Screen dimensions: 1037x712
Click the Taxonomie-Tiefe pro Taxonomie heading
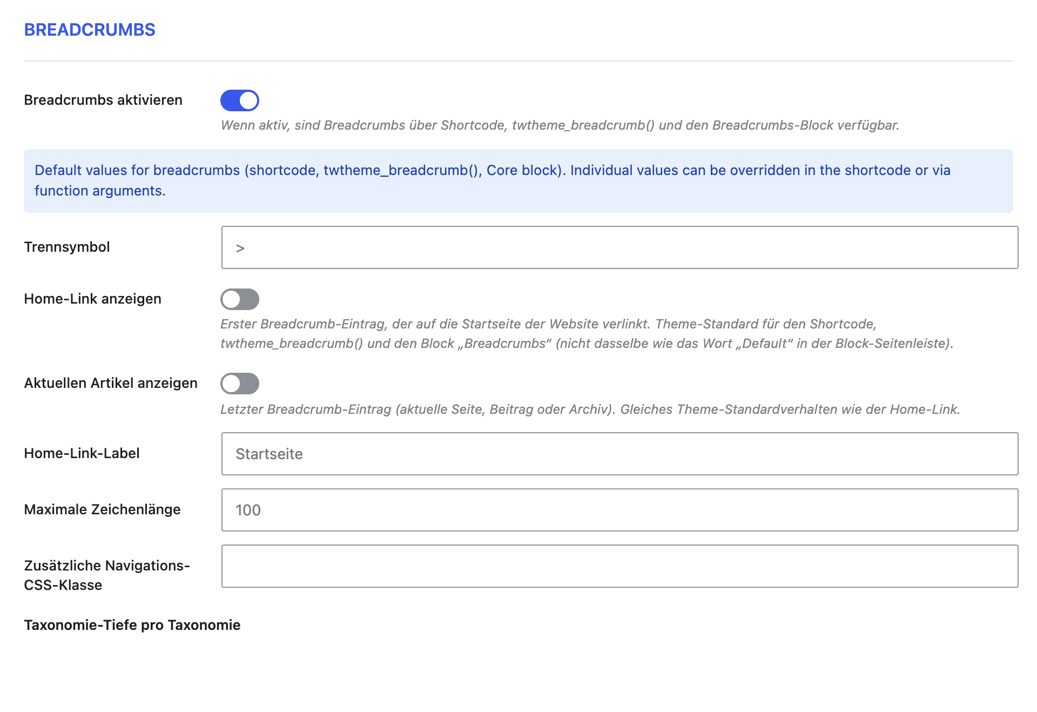tap(132, 625)
